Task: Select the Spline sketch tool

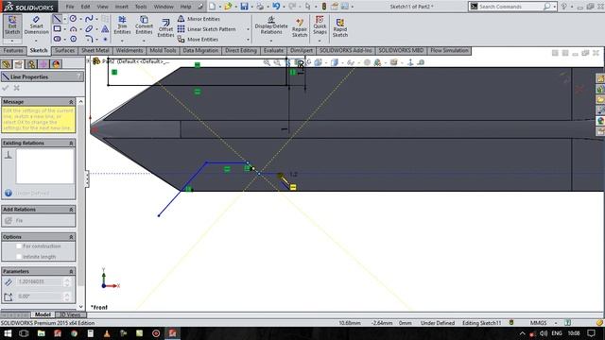Action: pyautogui.click(x=89, y=19)
